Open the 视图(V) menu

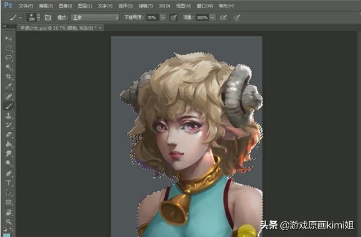183,6
